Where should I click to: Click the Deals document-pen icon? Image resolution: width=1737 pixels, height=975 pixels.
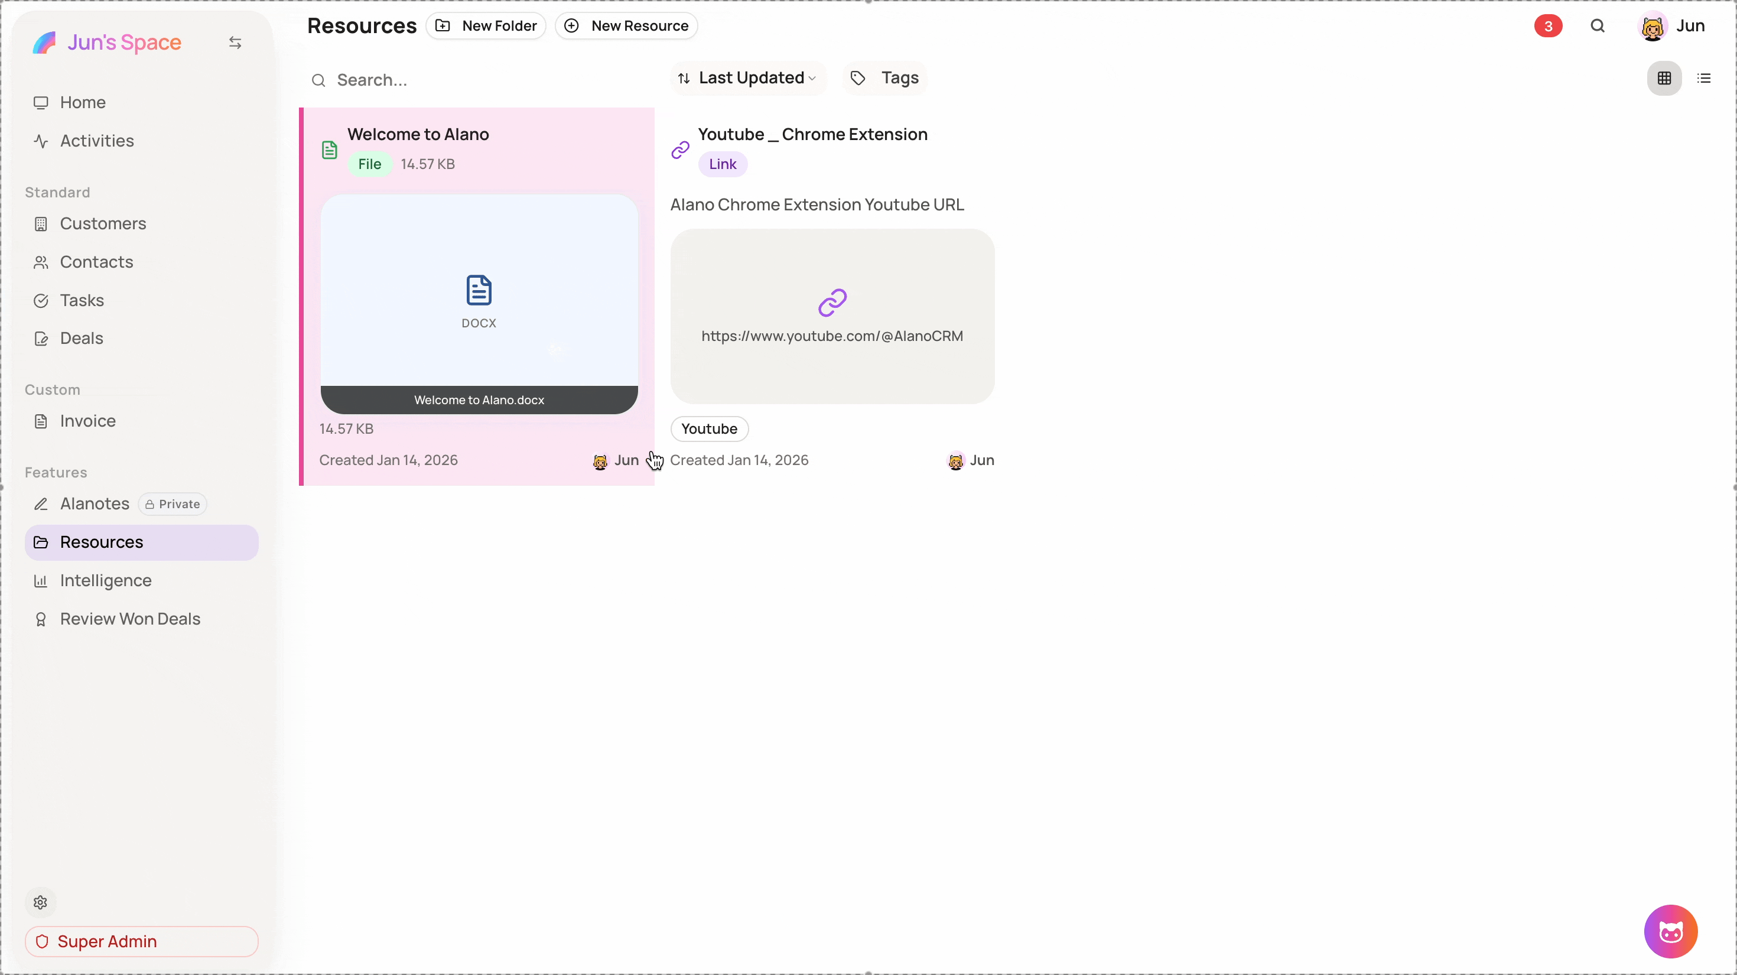[41, 339]
